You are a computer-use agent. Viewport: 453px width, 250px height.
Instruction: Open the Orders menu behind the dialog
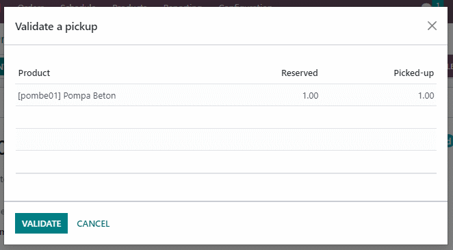(31, 5)
